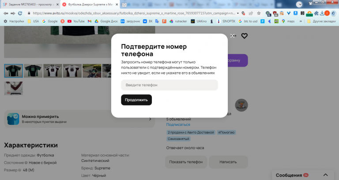
Task: Click the яПомогаю badge
Action: (226, 132)
